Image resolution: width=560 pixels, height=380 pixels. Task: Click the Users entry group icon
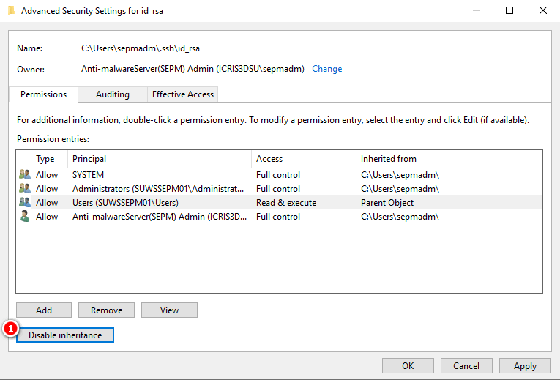point(25,203)
